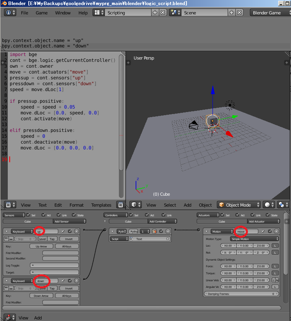Image resolution: width=291 pixels, height=321 pixels.
Task: Toggle Controllers Link checkbox
Action: 164,215
